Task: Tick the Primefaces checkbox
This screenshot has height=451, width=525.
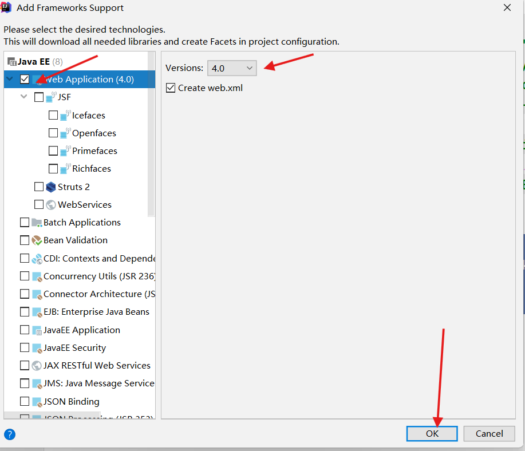Action: click(53, 151)
